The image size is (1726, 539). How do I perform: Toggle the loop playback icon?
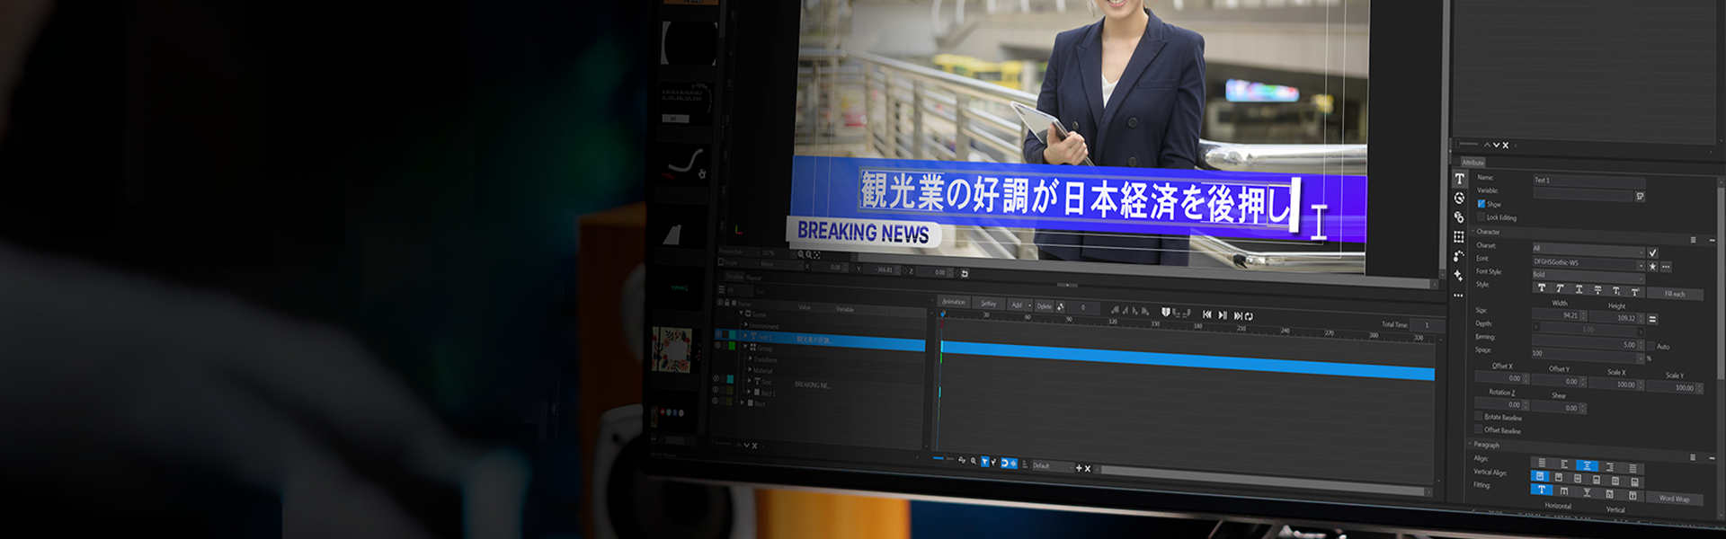pos(1249,316)
